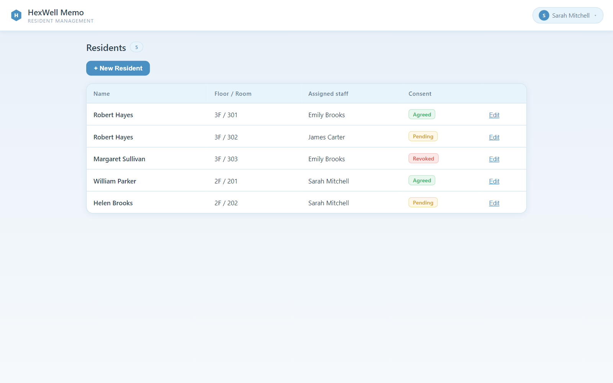Open Edit for Margaret Sullivan

pos(494,159)
